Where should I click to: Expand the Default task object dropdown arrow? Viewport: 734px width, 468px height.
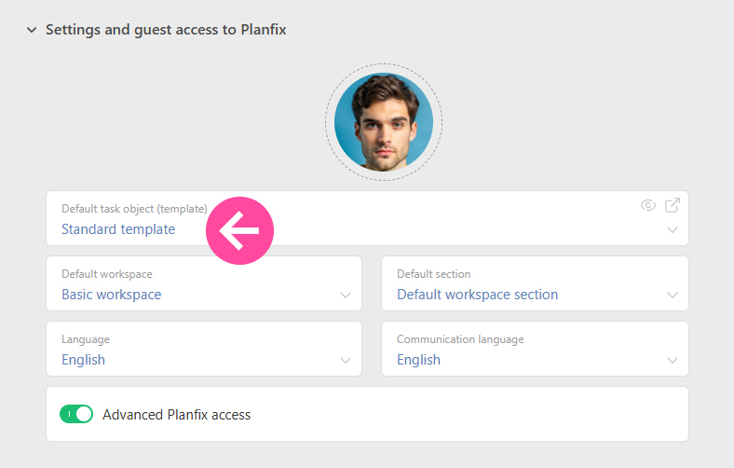673,230
